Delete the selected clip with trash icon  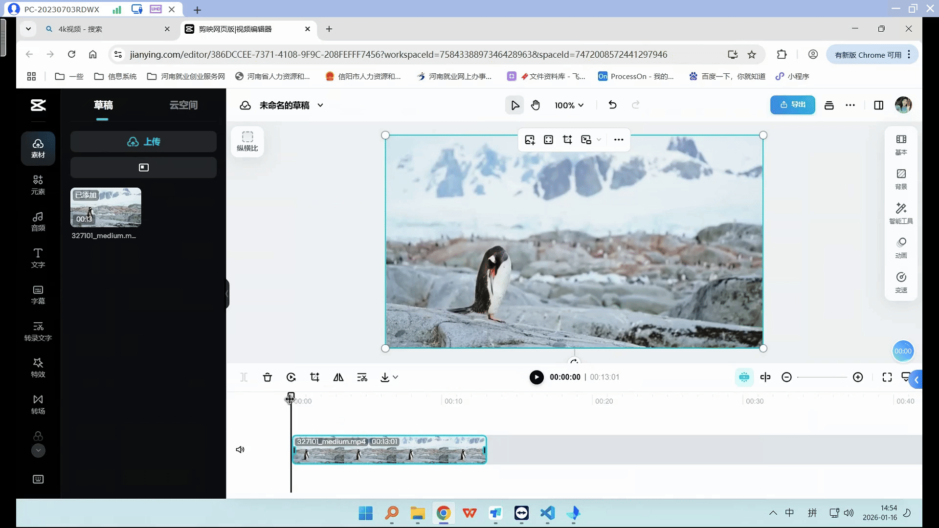tap(267, 377)
